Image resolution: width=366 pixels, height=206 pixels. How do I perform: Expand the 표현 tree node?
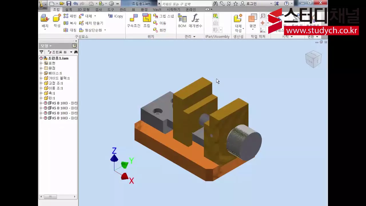coord(41,63)
